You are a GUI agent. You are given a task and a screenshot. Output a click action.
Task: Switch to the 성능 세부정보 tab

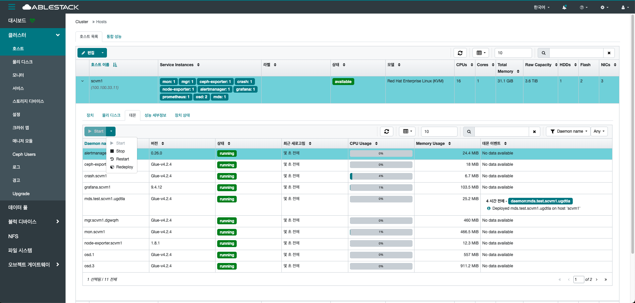(155, 115)
